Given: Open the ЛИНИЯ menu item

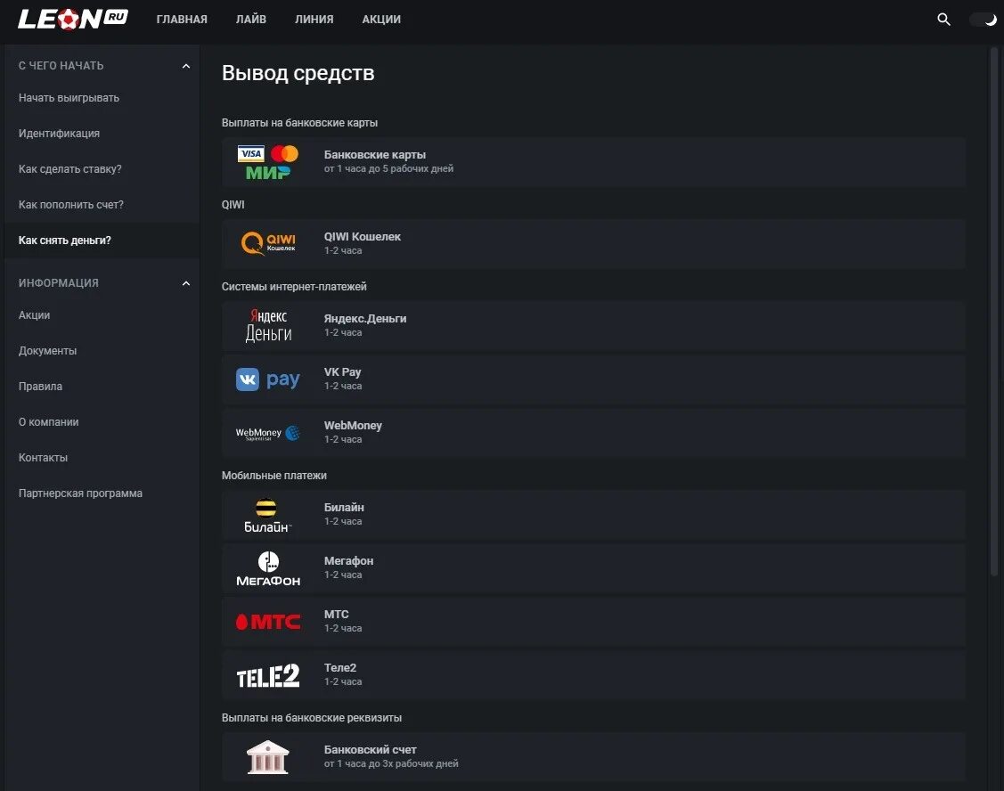Looking at the screenshot, I should click(x=314, y=20).
